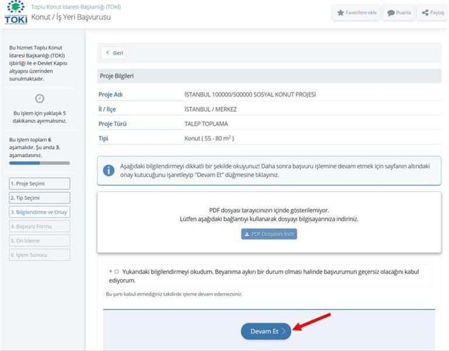Click the Puanla button
Viewport: 449px width, 351px height.
click(398, 13)
